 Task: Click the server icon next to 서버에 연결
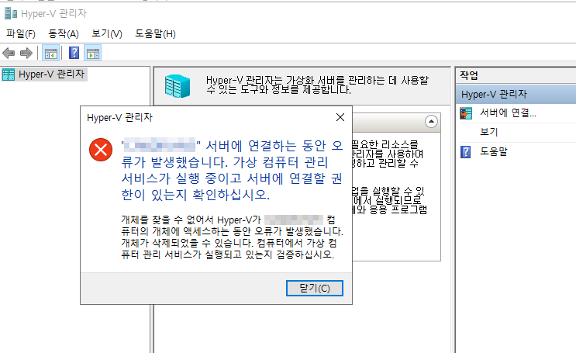466,113
